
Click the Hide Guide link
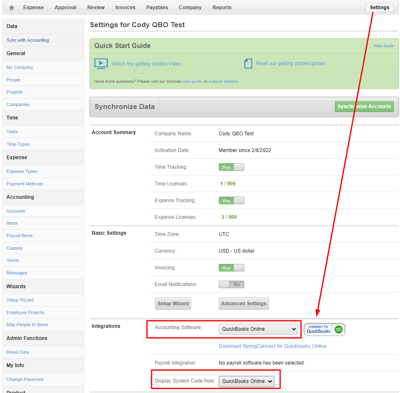pos(384,46)
